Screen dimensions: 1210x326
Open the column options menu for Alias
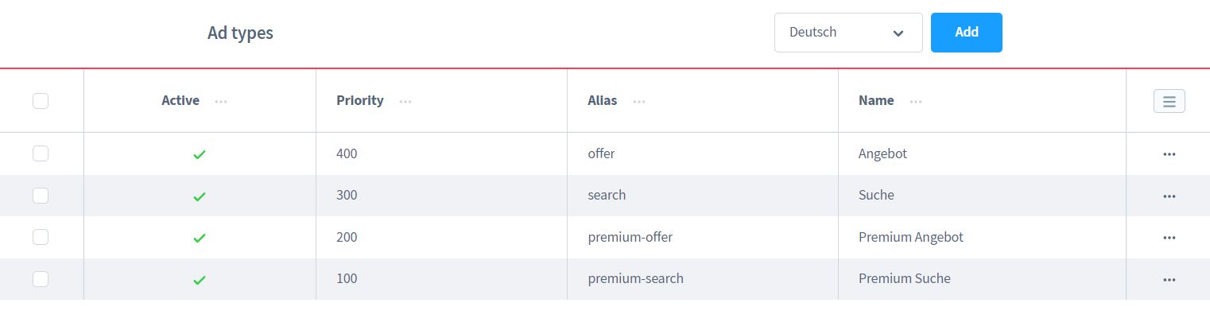pyautogui.click(x=639, y=102)
